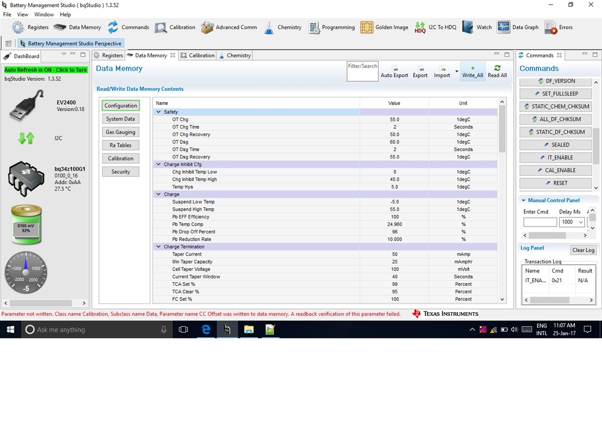Click the Data Memory table vertical scrollbar
602x432 pixels.
click(x=502, y=201)
